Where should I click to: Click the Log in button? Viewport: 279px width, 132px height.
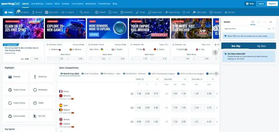click(x=261, y=3)
